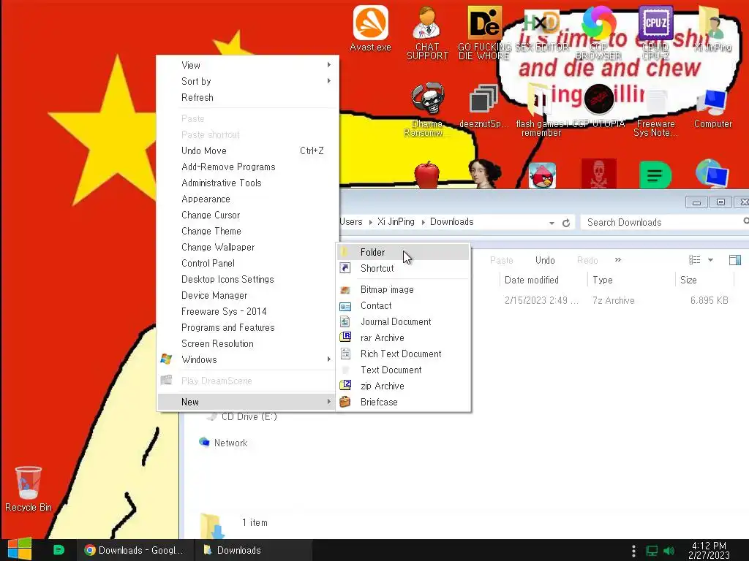
Task: Expand the Windows submenu
Action: pyautogui.click(x=248, y=359)
